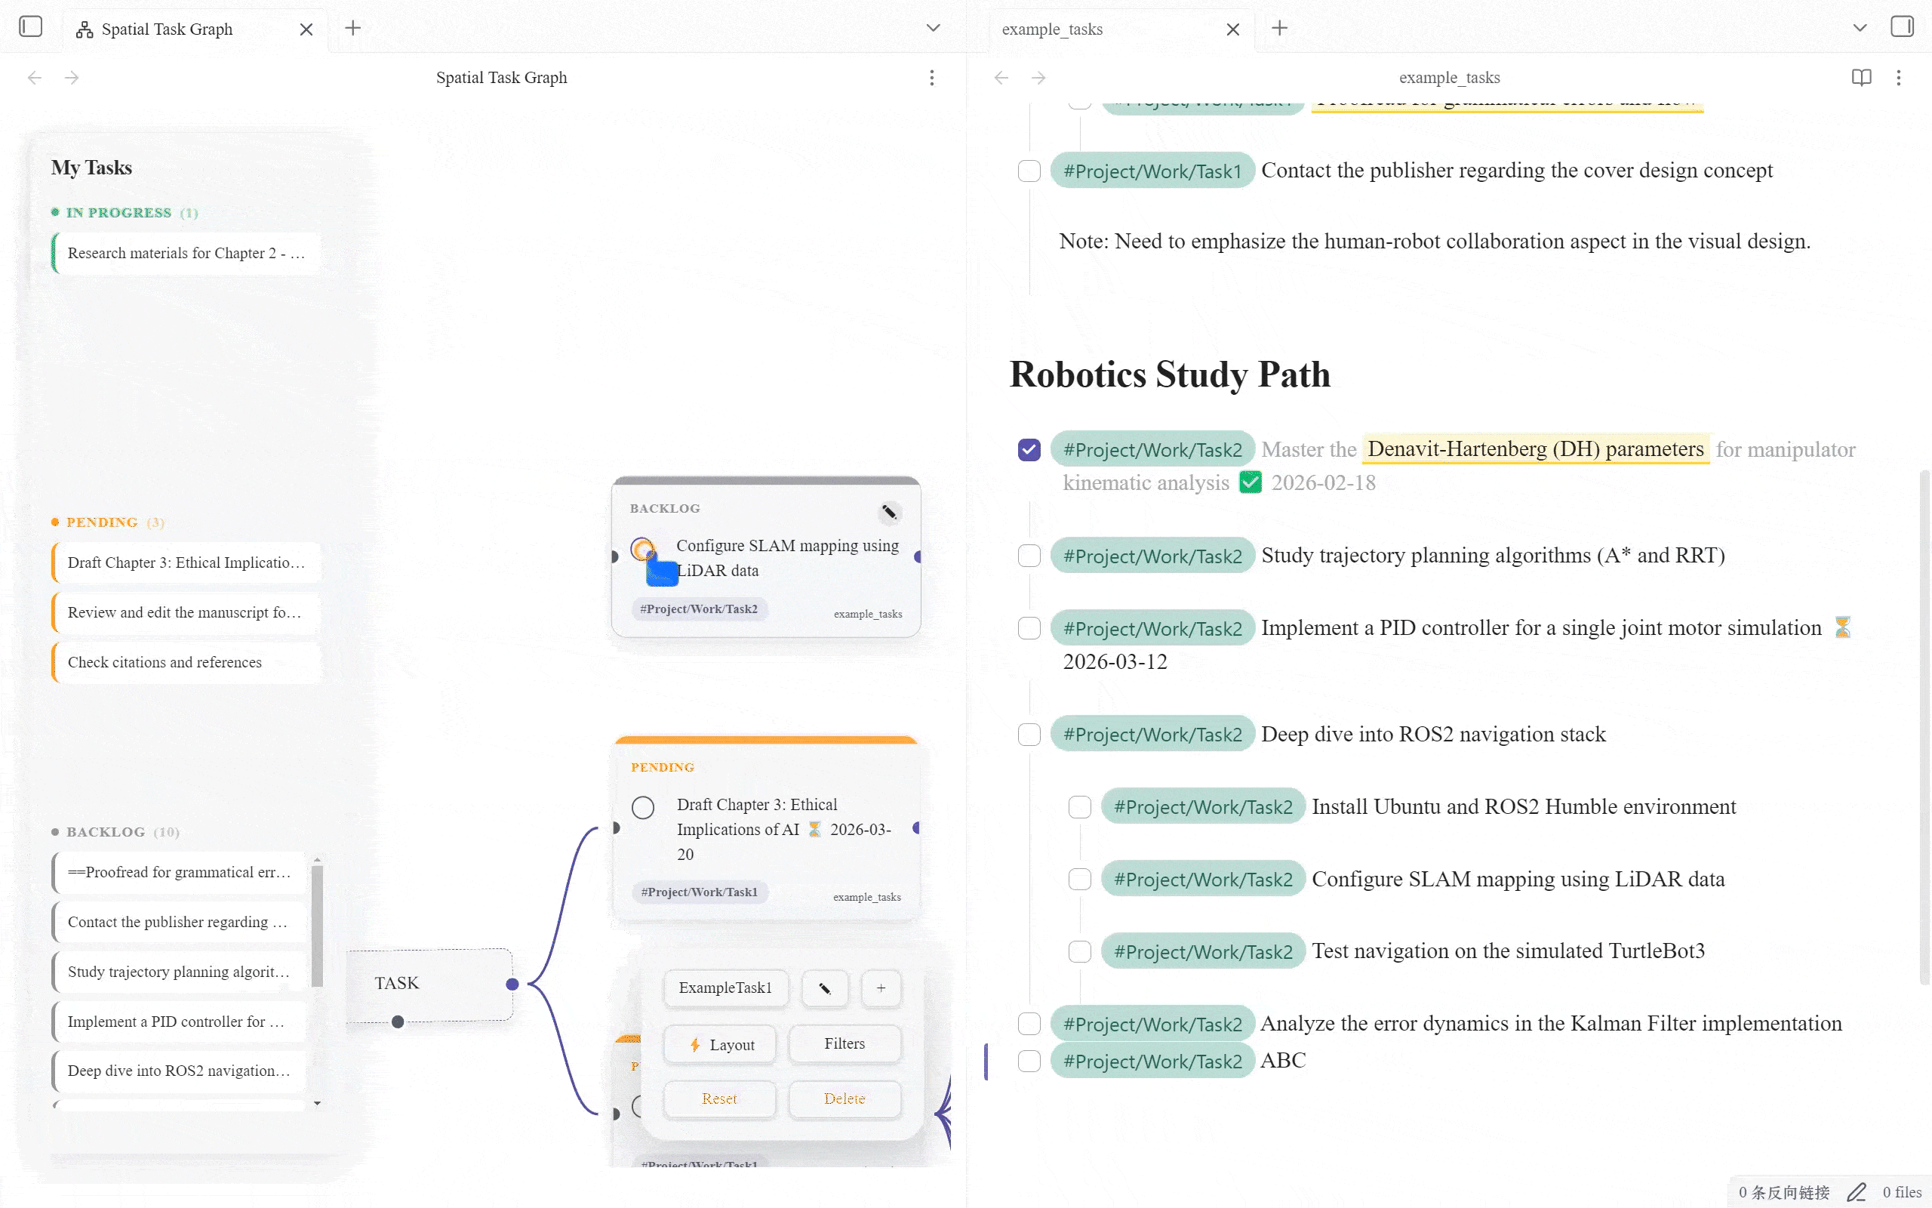1932x1208 pixels.
Task: Switch to the Spatial Task Graph tab
Action: coord(167,29)
